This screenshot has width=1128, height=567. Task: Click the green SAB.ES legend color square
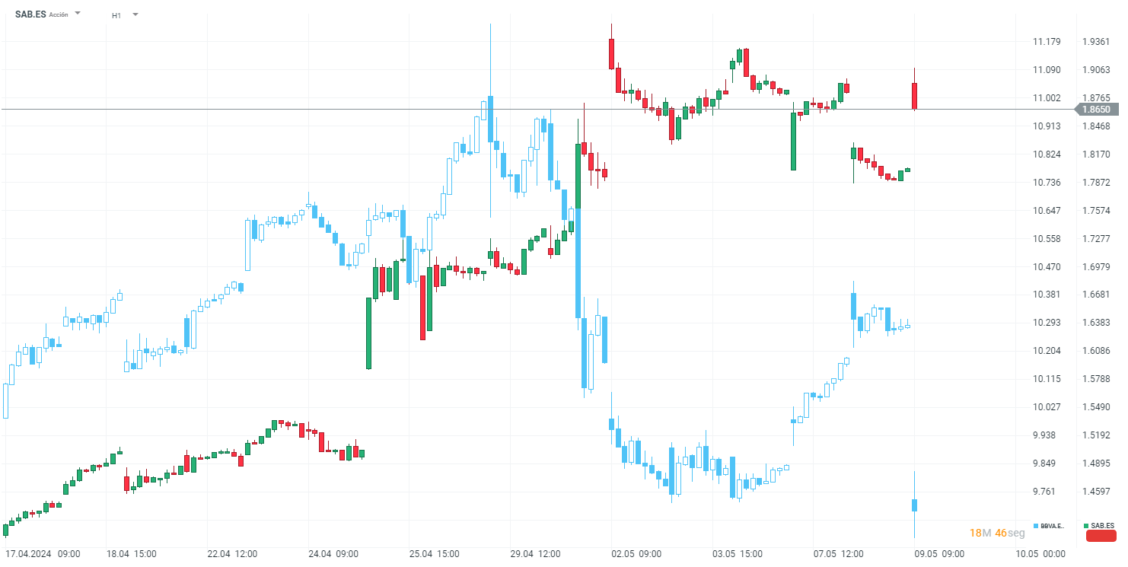(1086, 526)
